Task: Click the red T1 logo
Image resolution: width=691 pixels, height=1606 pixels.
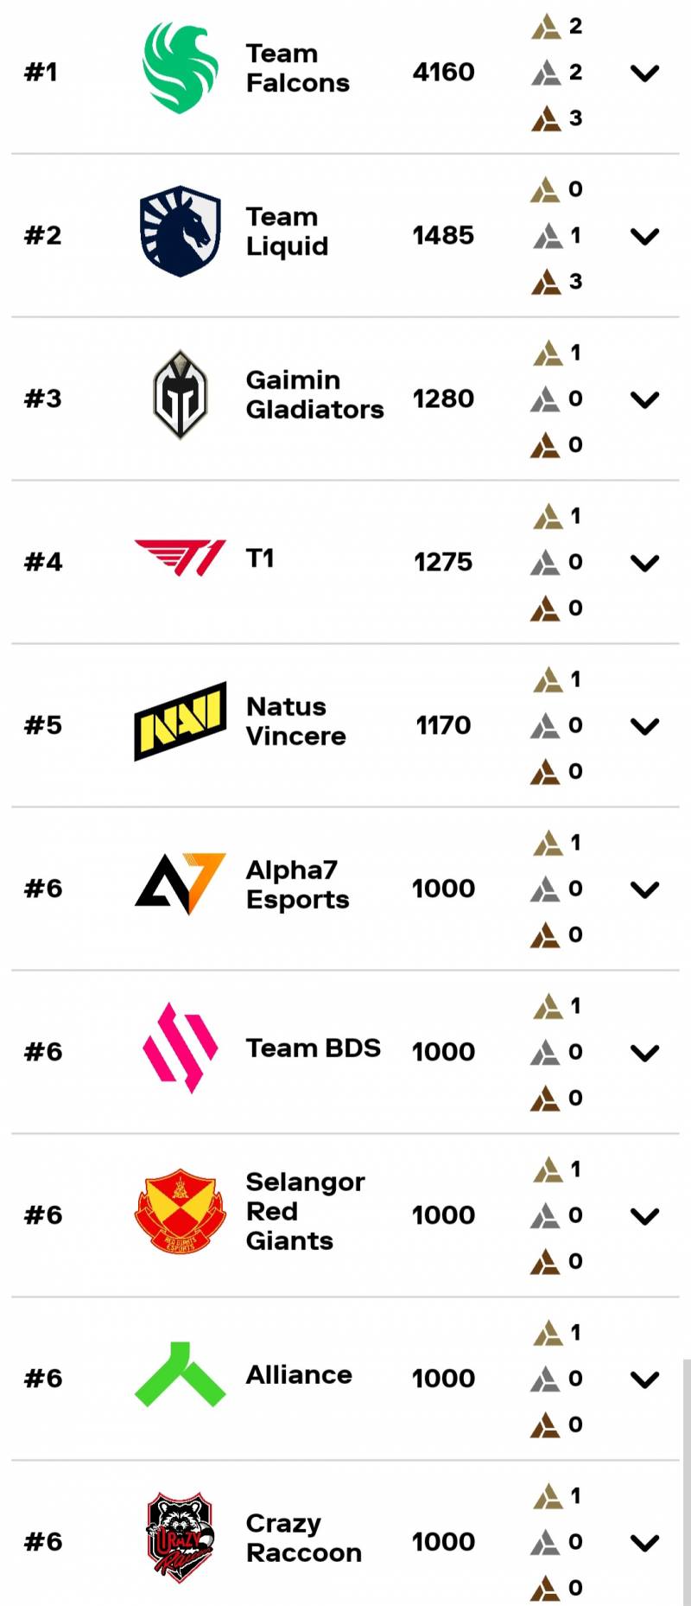Action: [x=180, y=558]
